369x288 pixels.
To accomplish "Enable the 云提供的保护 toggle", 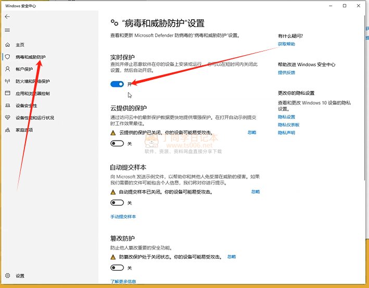I will point(117,143).
